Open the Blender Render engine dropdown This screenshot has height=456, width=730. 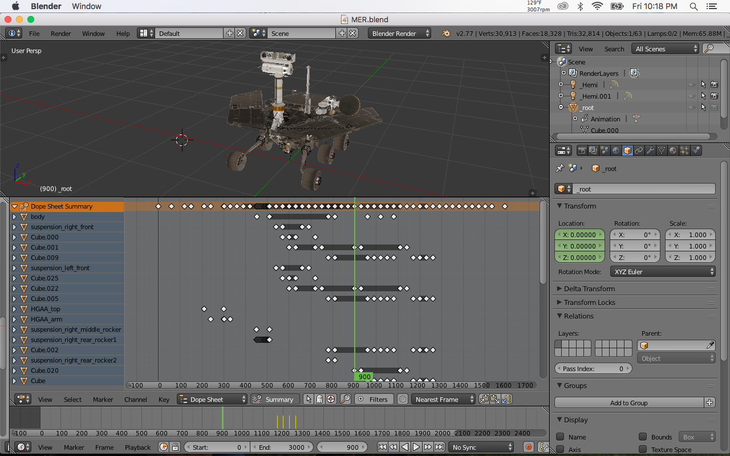point(399,34)
